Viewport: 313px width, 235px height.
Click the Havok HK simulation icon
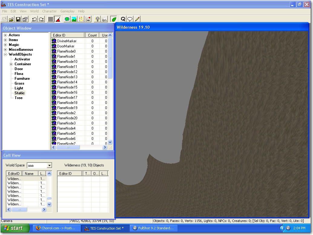click(x=88, y=19)
